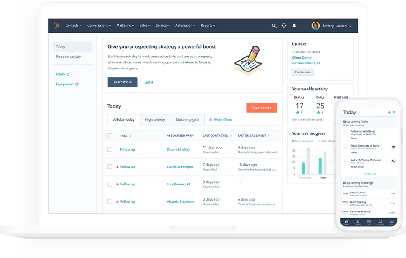Open Cordelia Hodges' contact record
The height and width of the screenshot is (258, 406).
click(181, 166)
